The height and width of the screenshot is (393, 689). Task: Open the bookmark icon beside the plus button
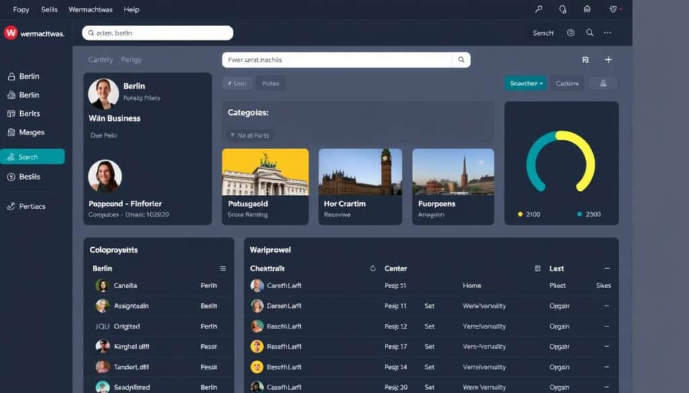(586, 59)
